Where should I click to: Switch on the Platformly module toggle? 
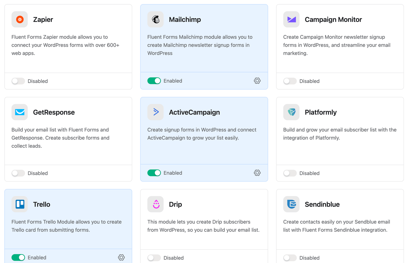[x=290, y=173]
